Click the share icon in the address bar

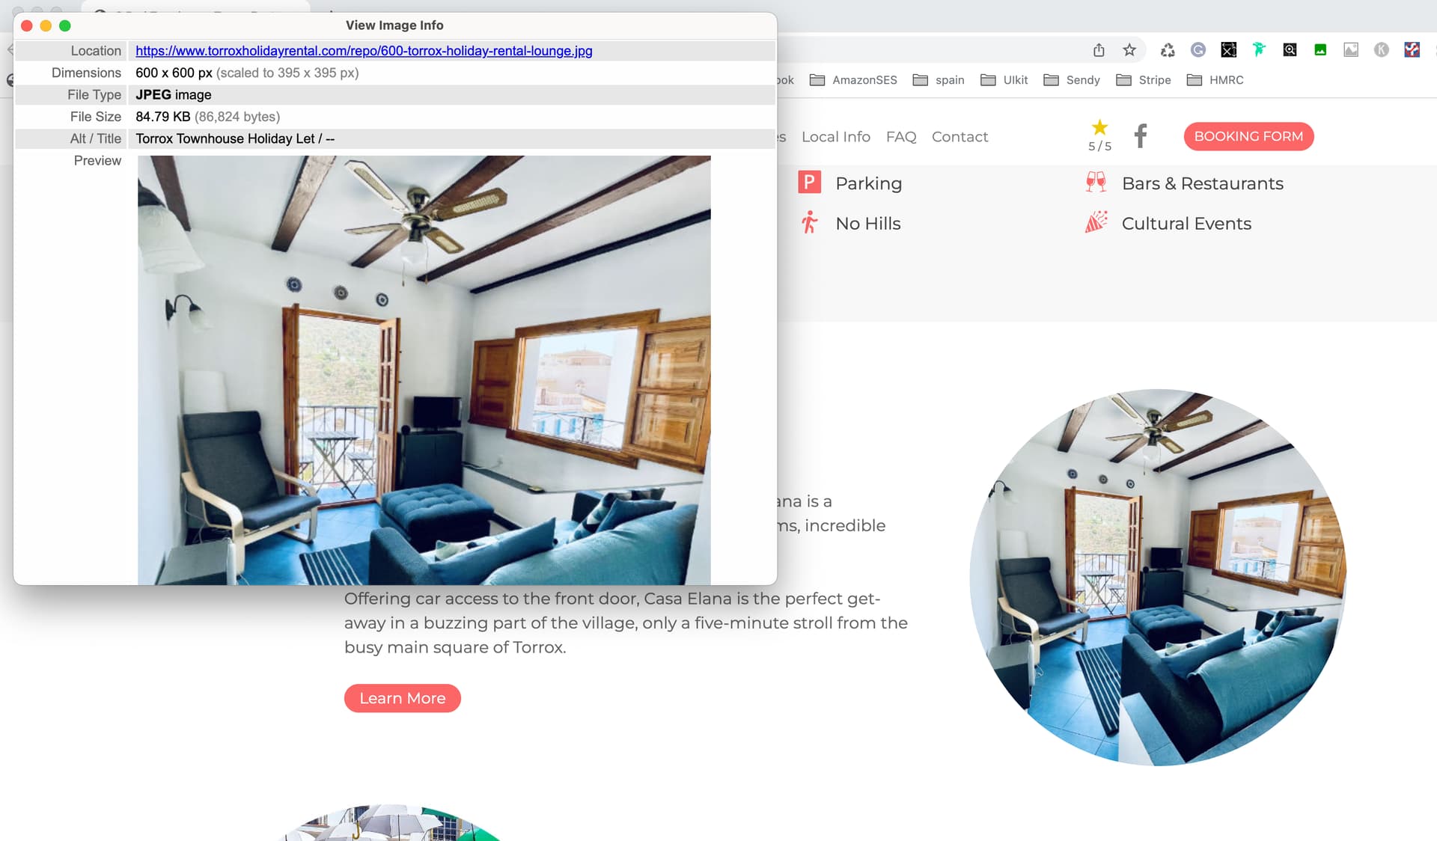1099,50
